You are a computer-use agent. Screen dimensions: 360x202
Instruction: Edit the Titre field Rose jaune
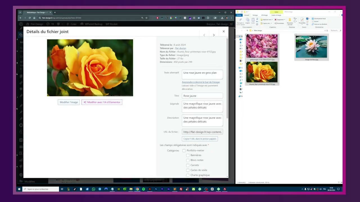click(202, 96)
